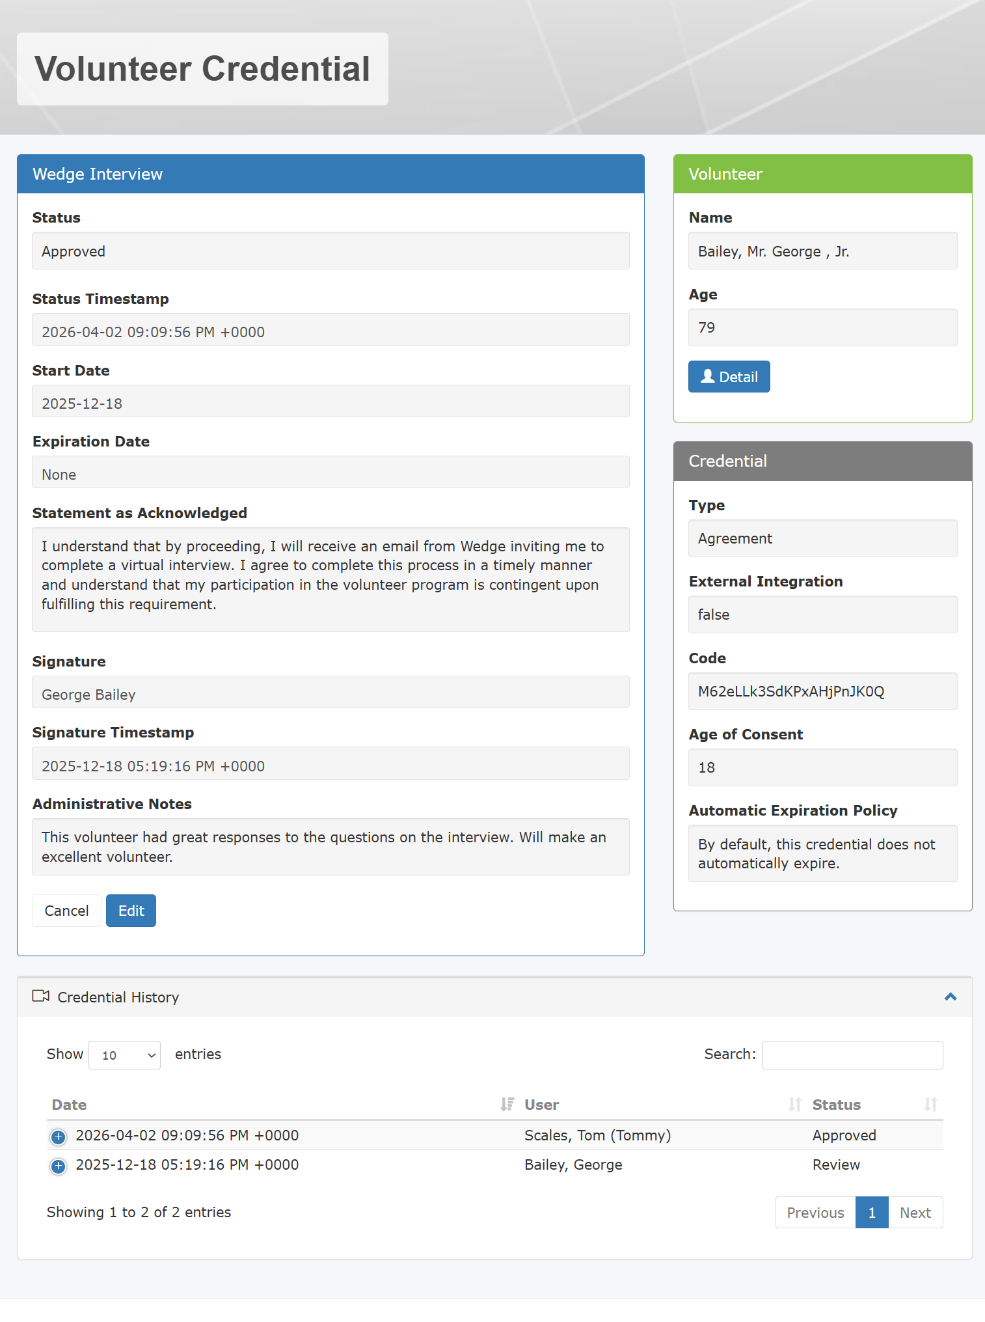Image resolution: width=985 pixels, height=1322 pixels.
Task: Select page 1 in pagination
Action: click(x=872, y=1213)
